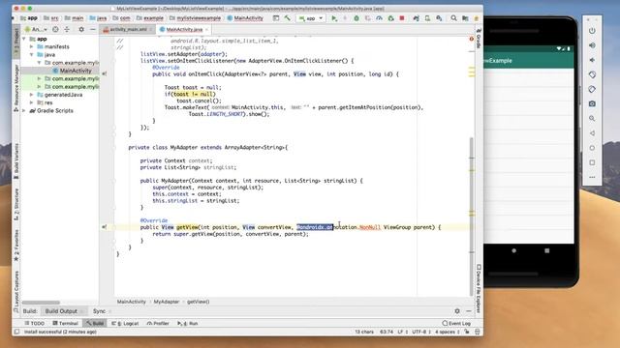Screen dimensions: 620x348
Task: Select MainActivity in project tree
Action: coord(76,71)
